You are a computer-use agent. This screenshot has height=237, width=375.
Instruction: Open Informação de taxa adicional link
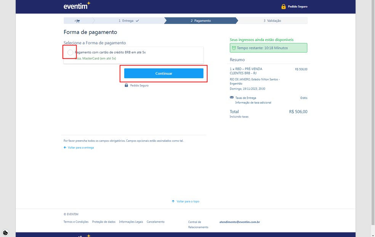pos(253,102)
